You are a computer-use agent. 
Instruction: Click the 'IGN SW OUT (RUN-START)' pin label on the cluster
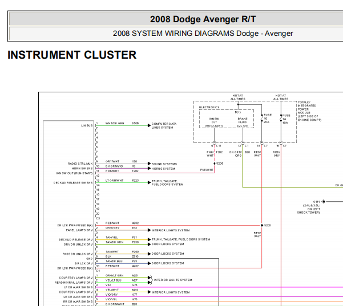pos(74,173)
